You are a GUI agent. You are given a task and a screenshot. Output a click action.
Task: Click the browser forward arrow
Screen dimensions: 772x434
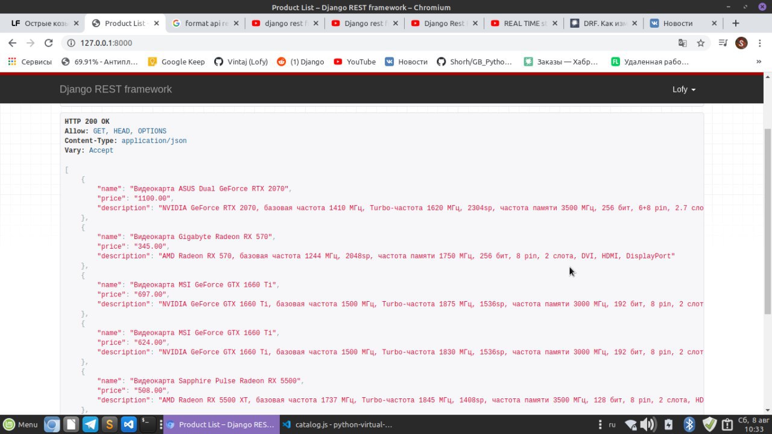coord(30,43)
